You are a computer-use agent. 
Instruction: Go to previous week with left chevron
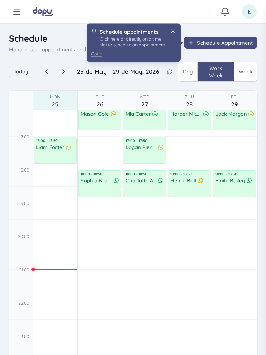(x=47, y=72)
